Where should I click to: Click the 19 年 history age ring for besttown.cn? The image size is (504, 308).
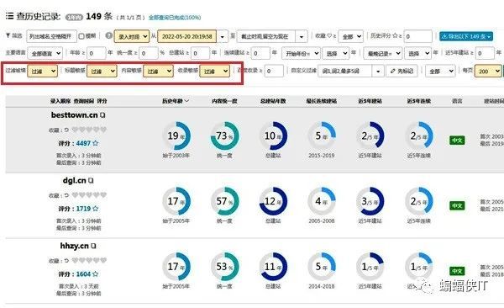pos(176,136)
